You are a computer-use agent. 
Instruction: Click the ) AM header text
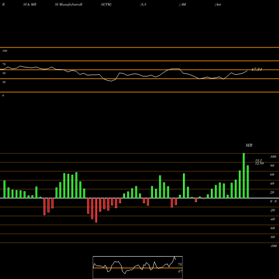tap(182, 4)
